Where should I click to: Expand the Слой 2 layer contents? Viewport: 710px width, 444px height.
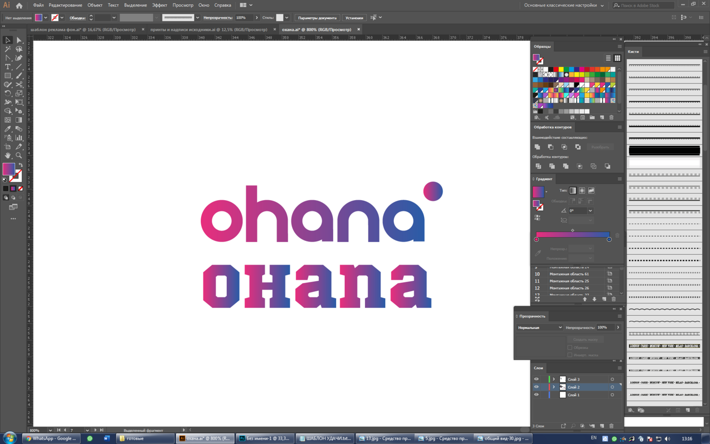pos(554,387)
